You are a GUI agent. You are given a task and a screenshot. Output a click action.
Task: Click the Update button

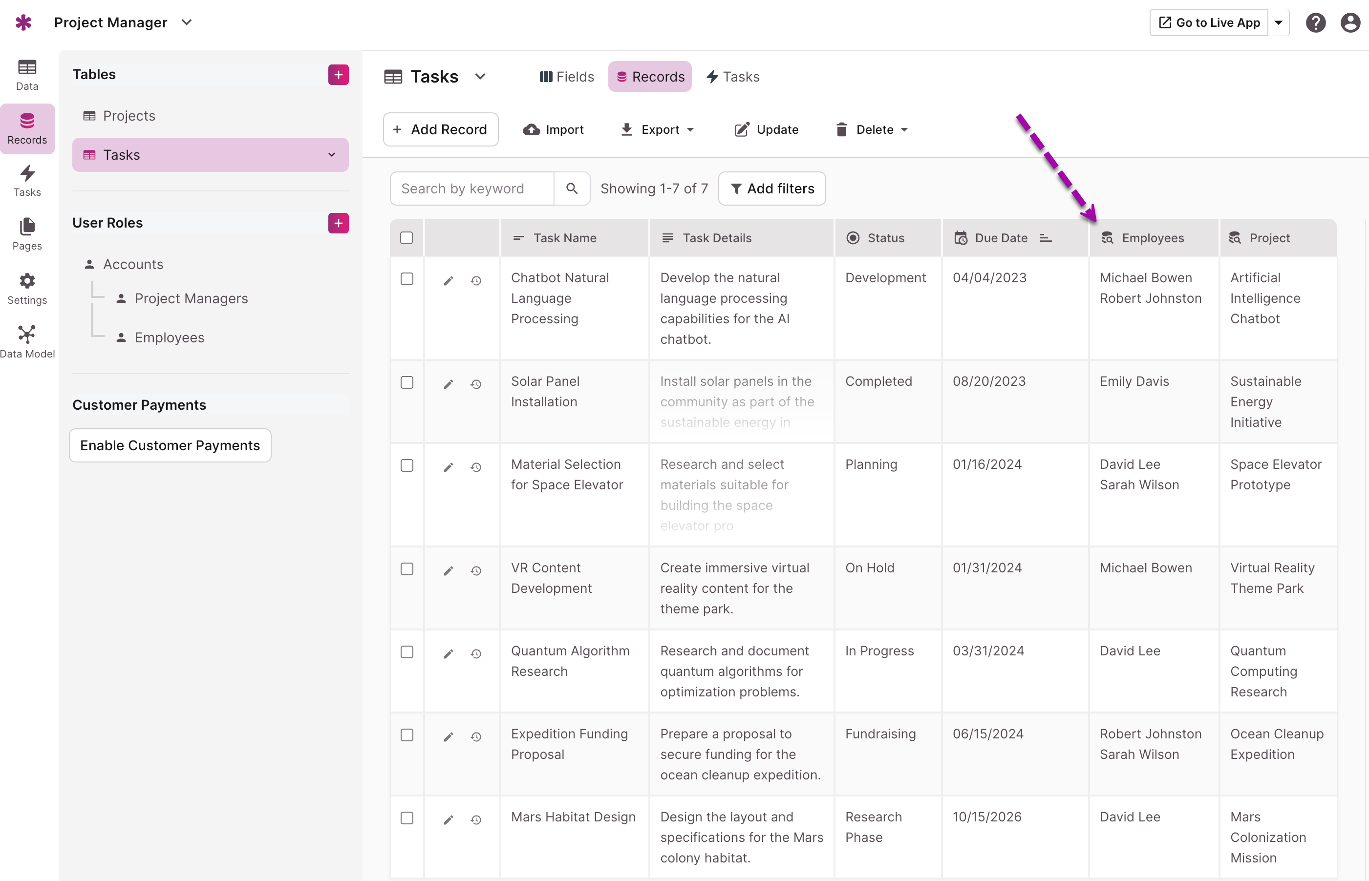click(x=767, y=130)
